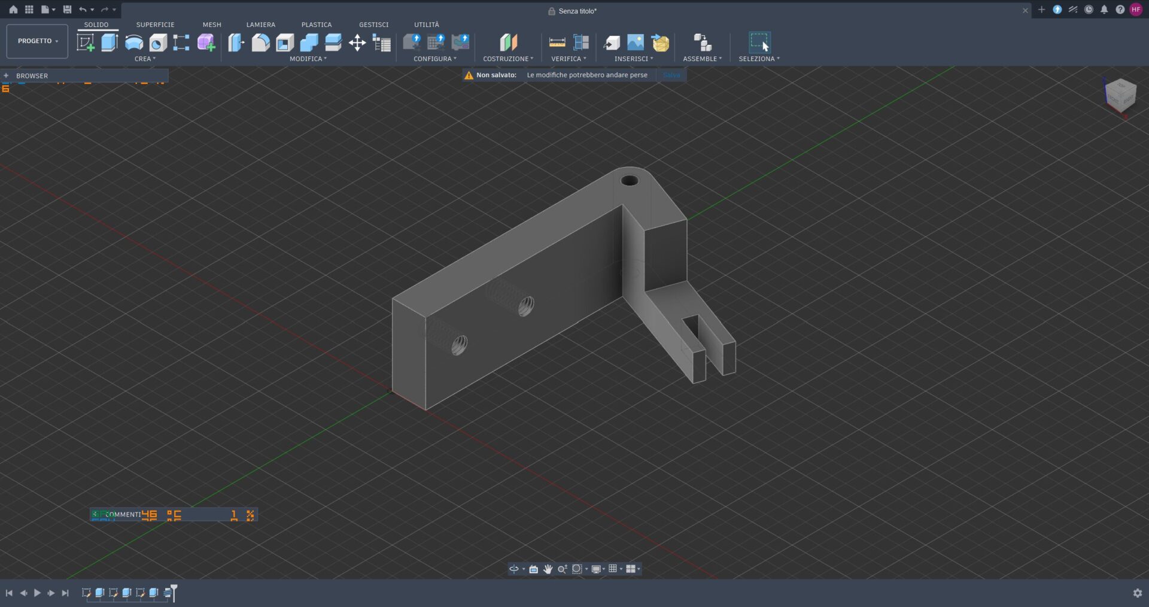Open a new design tab with plus
The height and width of the screenshot is (607, 1149).
pyautogui.click(x=1041, y=10)
